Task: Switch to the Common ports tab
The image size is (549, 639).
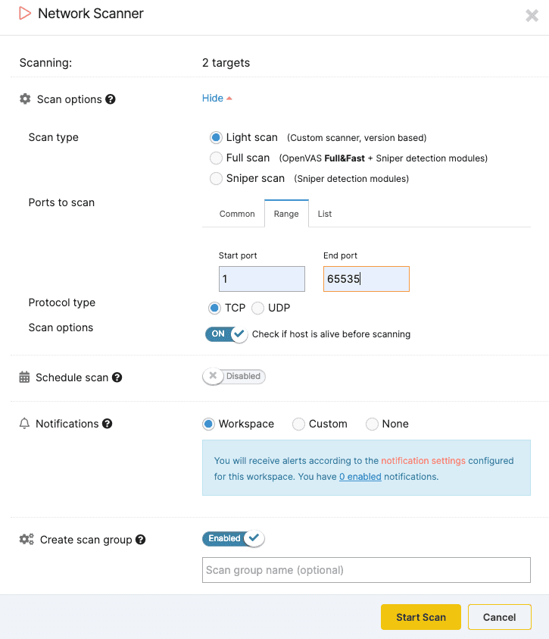Action: (236, 214)
